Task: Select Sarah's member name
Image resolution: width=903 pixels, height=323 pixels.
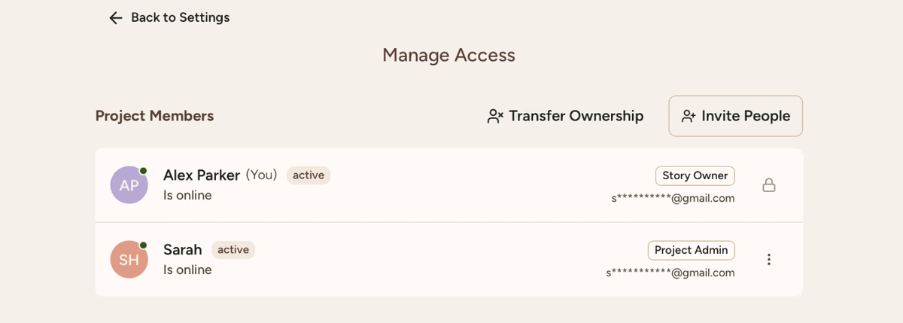Action: click(183, 250)
